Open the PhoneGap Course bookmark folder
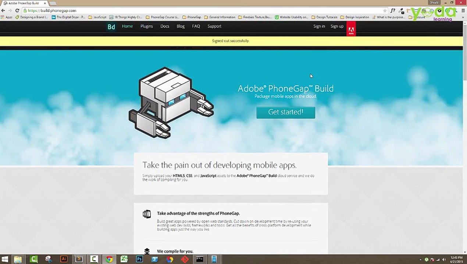Screen dimensions: 467x264 click(x=163, y=17)
